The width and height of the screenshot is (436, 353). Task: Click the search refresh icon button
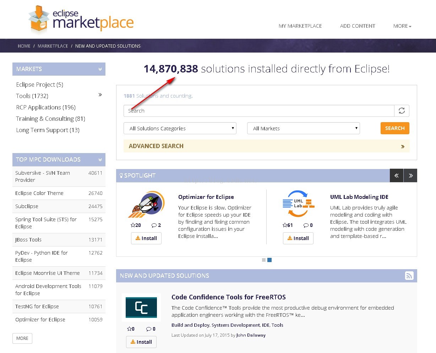tap(402, 111)
